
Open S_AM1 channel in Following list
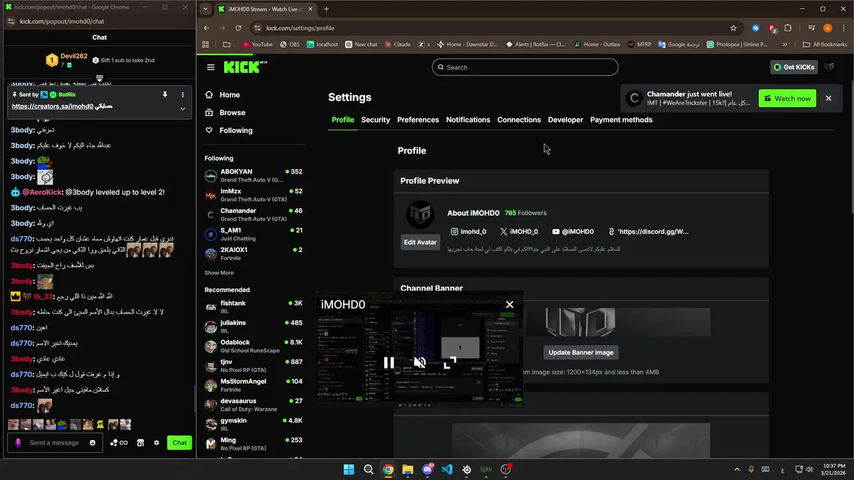point(254,234)
